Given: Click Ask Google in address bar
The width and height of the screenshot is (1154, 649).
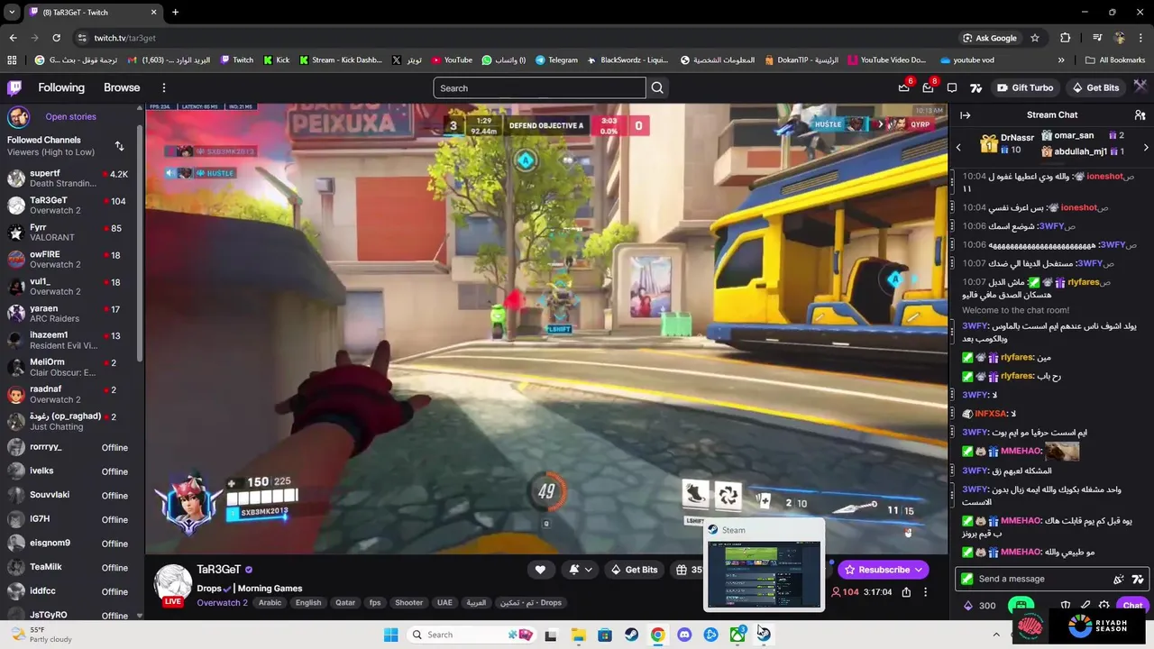Looking at the screenshot, I should 990,38.
